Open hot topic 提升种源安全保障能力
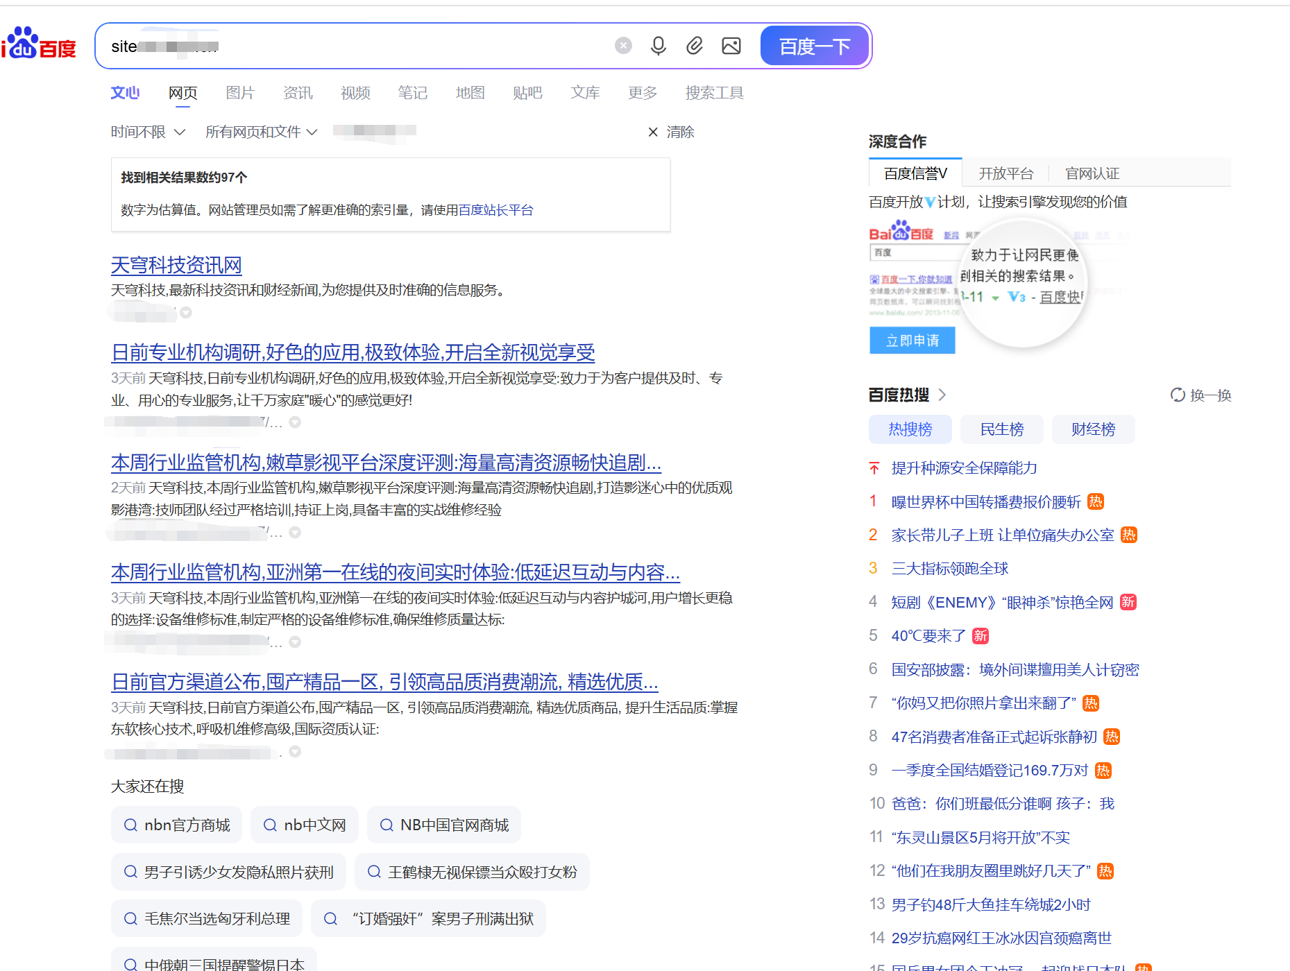 coord(965,468)
